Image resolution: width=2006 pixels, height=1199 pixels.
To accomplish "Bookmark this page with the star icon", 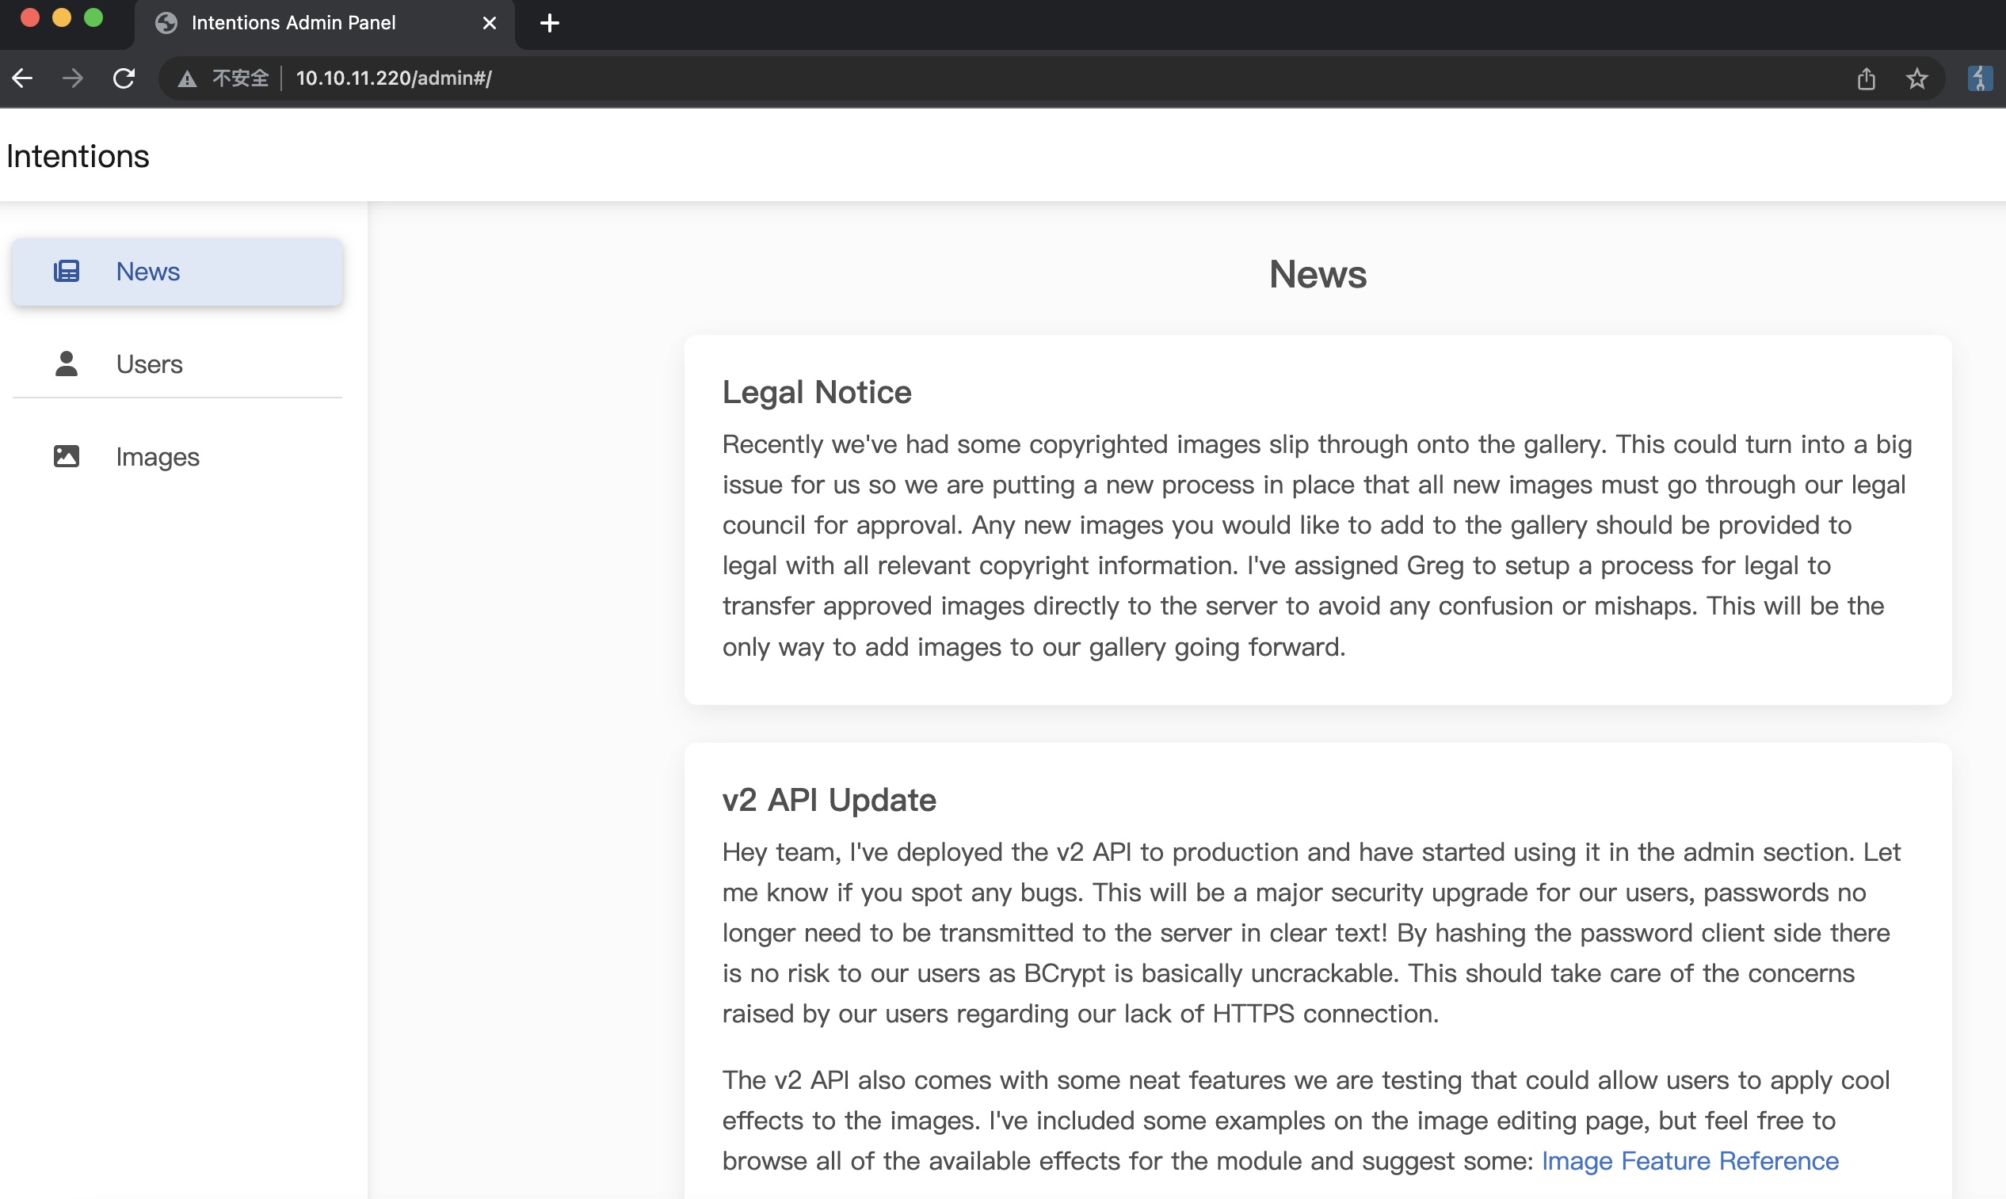I will [x=1916, y=78].
